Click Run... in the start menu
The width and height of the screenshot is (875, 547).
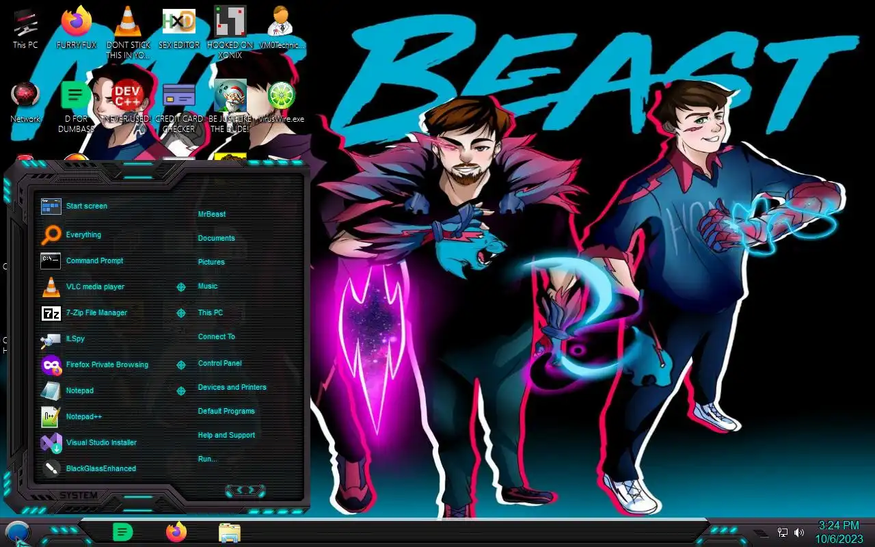(x=208, y=459)
